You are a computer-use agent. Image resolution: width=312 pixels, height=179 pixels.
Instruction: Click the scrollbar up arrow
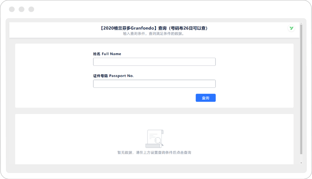pos(301,23)
